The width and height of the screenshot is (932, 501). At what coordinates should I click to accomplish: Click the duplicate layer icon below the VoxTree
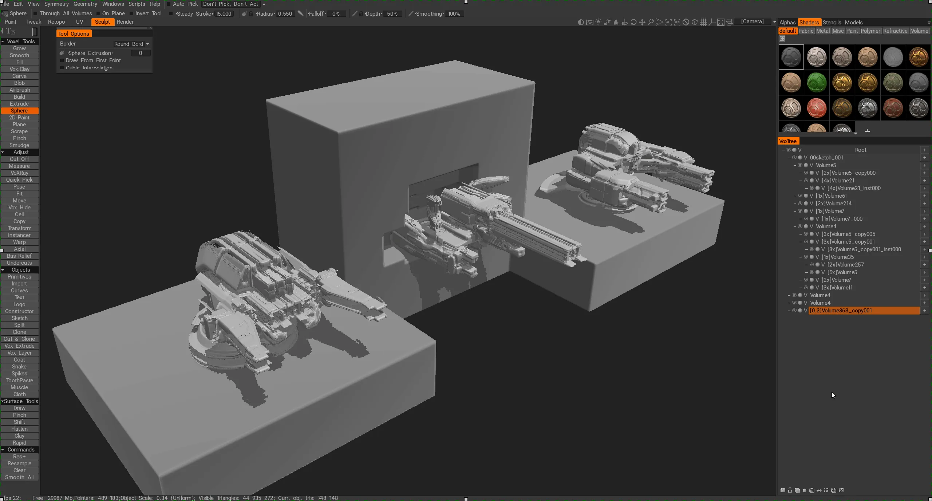(x=797, y=490)
